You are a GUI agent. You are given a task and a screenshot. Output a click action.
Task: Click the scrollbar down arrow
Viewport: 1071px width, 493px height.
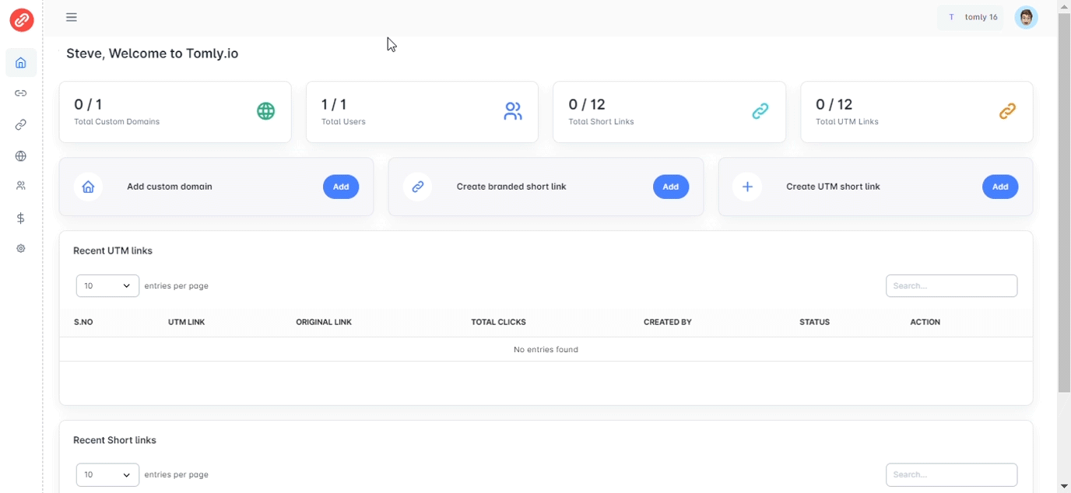(1064, 486)
